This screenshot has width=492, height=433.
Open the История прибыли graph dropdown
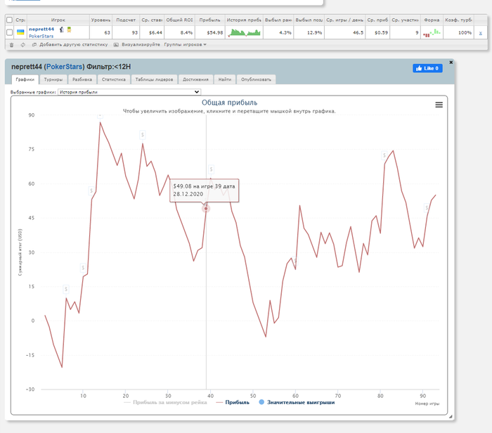129,92
